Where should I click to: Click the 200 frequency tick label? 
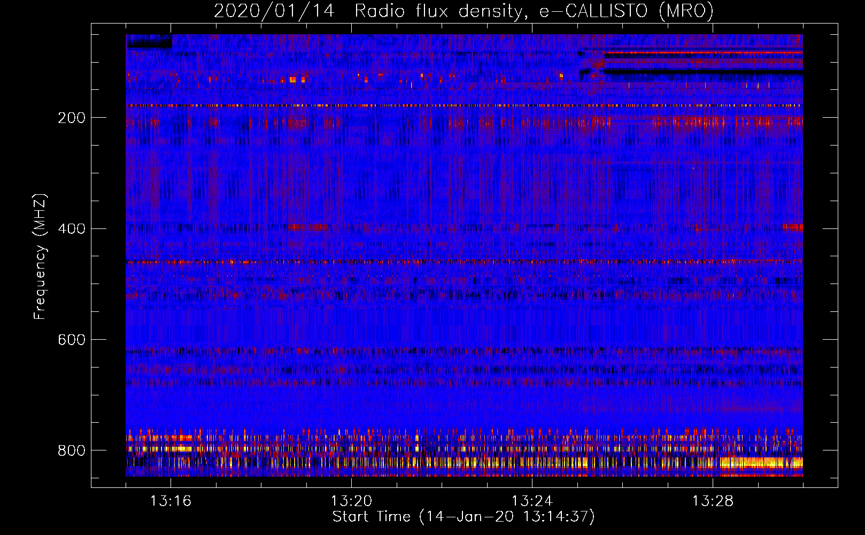(x=72, y=118)
